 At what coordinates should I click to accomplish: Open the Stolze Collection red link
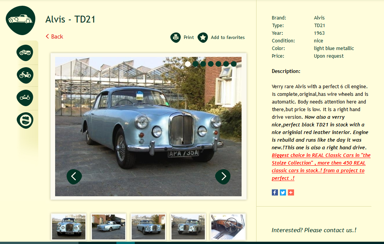point(321,166)
